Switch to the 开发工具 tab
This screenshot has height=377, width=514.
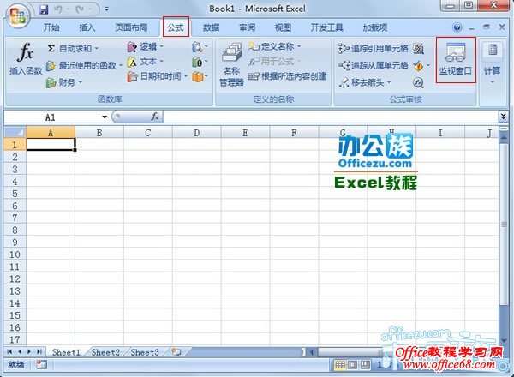[x=326, y=27]
